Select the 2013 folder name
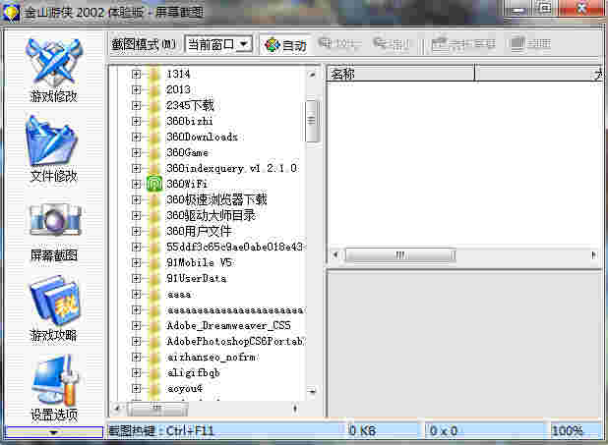Screen dimensions: 608x445 click(178, 89)
